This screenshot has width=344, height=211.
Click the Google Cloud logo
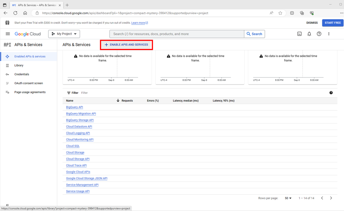pyautogui.click(x=28, y=34)
